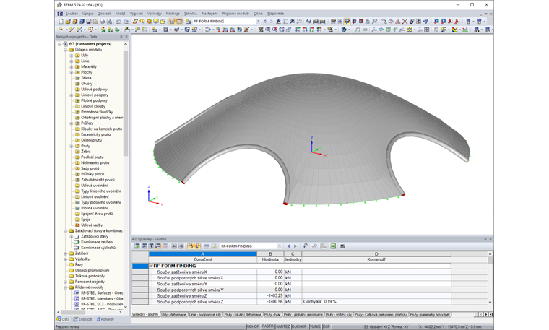Viewport: 549px width, 330px height.
Task: Click the view in Z direction icon
Action: pos(312,30)
